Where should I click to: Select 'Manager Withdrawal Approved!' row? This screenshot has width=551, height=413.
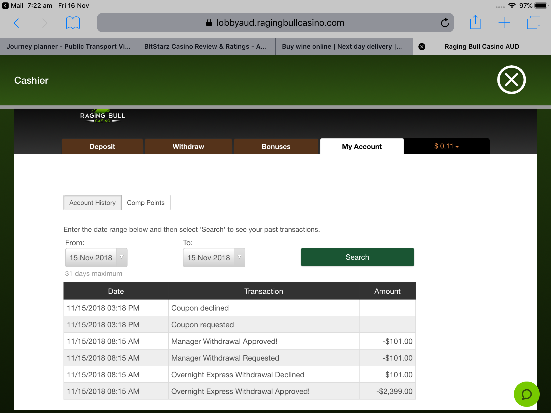[x=240, y=341]
